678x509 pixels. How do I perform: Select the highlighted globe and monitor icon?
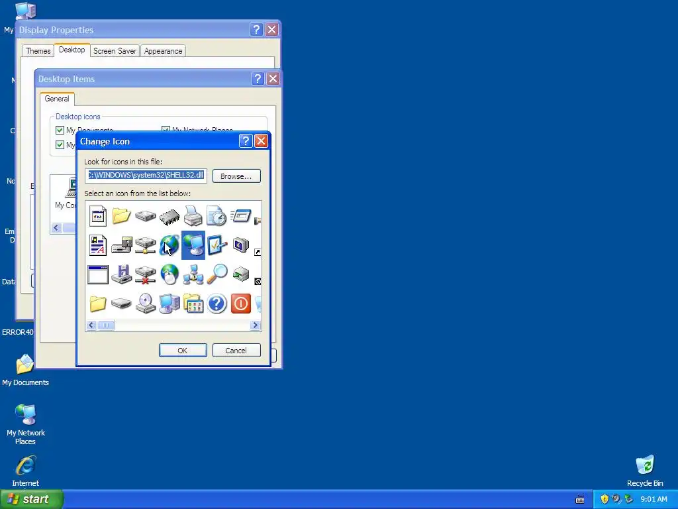click(193, 245)
